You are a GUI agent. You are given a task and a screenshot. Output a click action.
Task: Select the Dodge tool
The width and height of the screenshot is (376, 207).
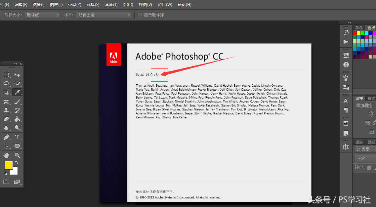(17, 128)
